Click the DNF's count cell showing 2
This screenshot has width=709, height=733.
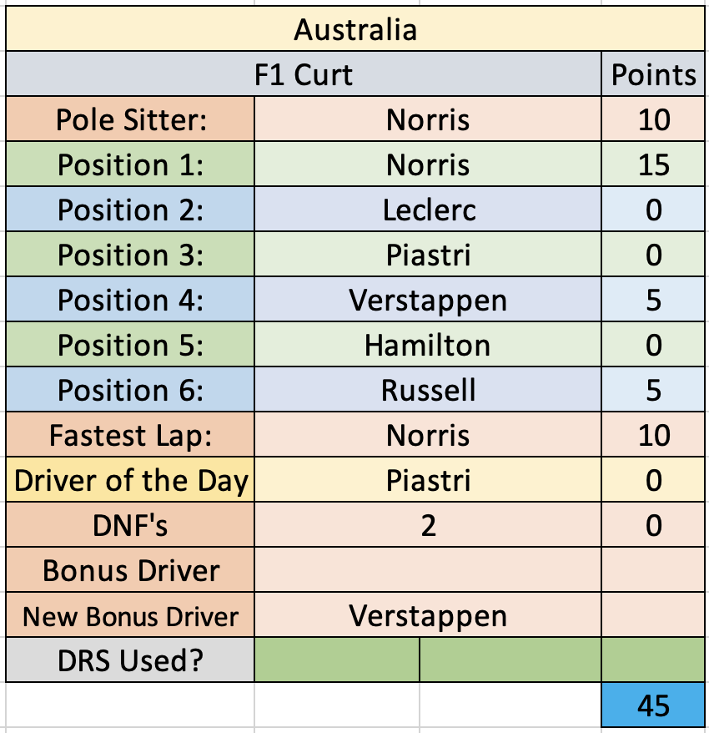click(428, 525)
